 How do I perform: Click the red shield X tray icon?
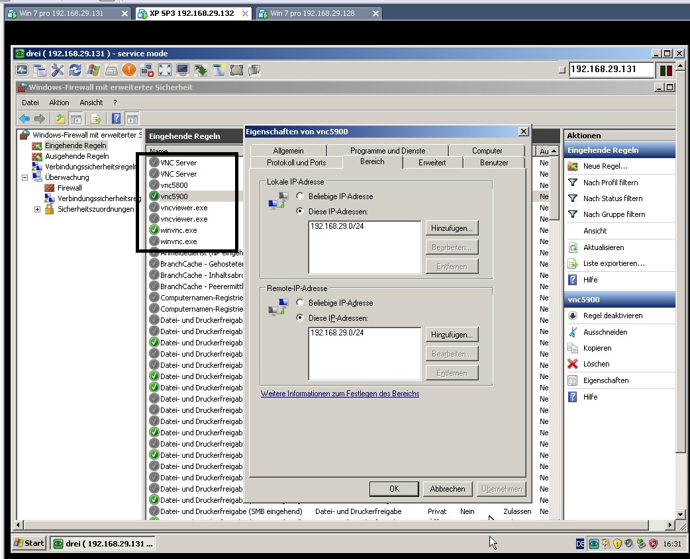click(653, 544)
